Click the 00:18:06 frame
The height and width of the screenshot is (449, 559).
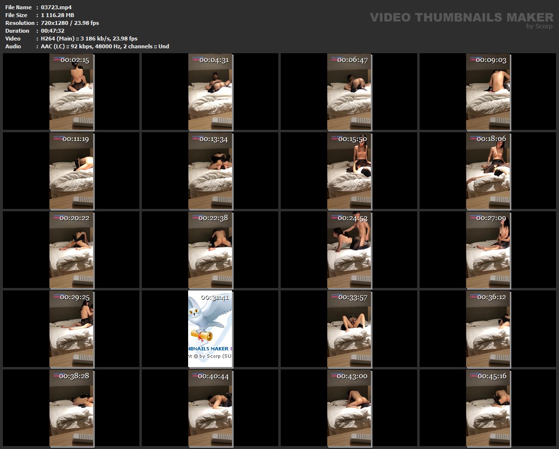[488, 171]
